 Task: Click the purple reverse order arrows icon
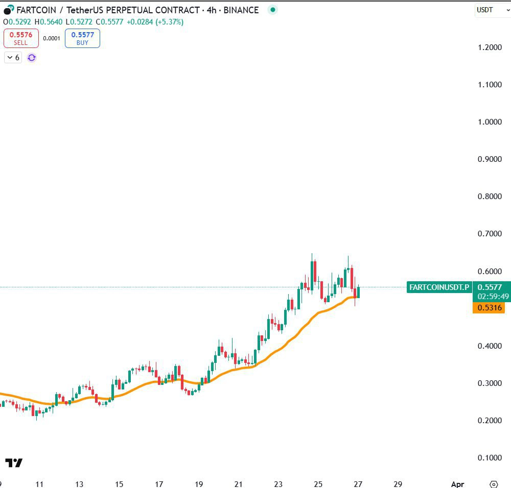point(31,58)
